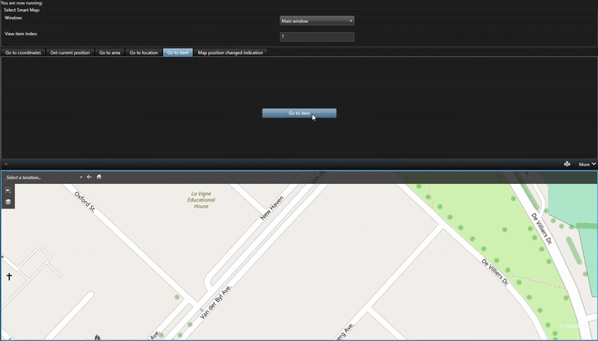Click the select-area tool icon on map
The image size is (598, 341).
(x=8, y=191)
